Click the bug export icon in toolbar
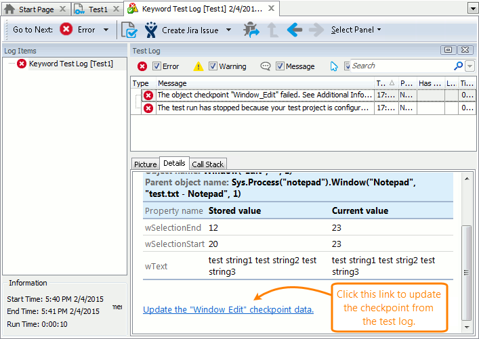 tap(251, 30)
